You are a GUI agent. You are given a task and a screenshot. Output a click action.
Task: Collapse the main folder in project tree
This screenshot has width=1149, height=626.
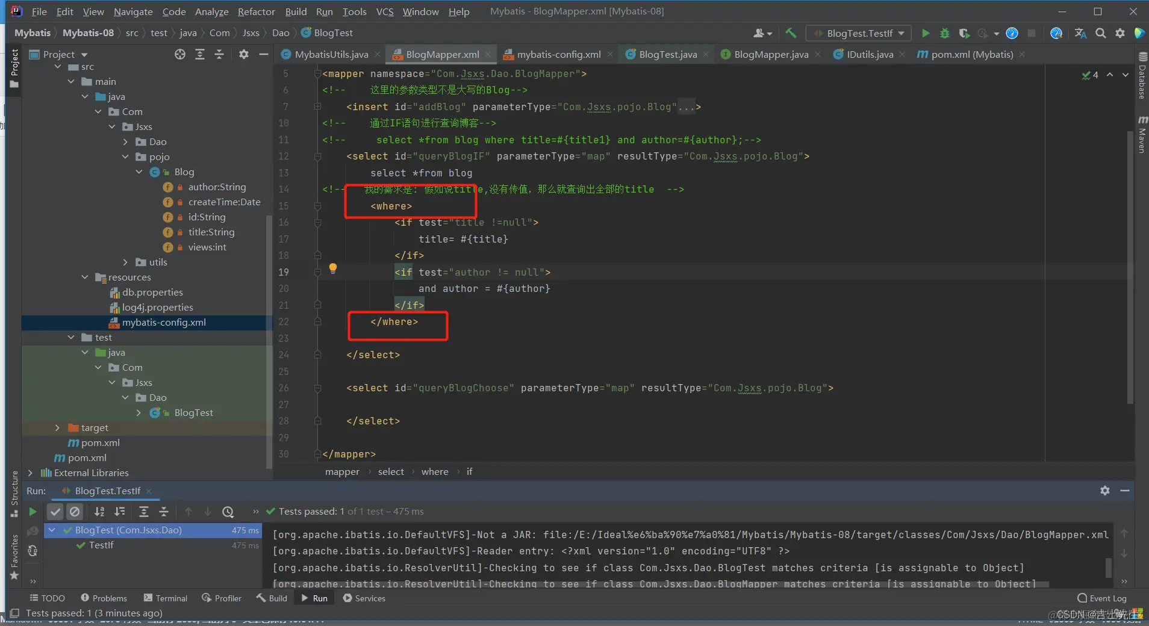point(71,81)
